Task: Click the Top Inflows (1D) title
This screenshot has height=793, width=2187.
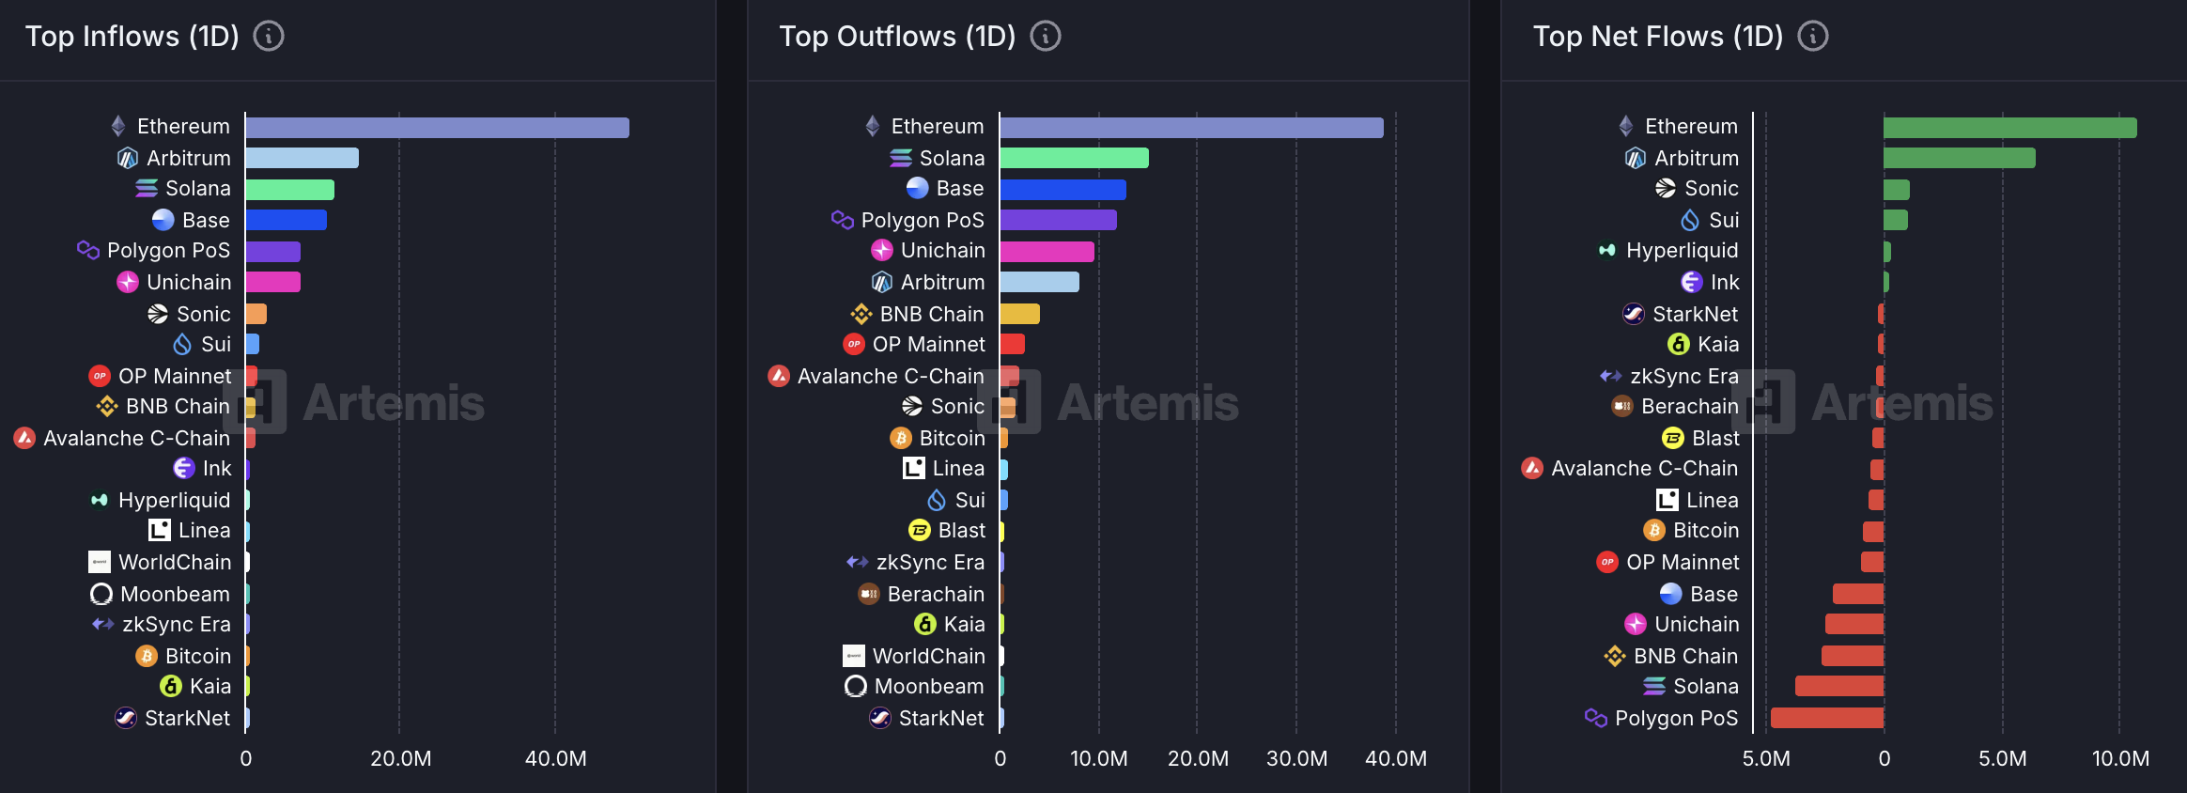Action: [132, 36]
